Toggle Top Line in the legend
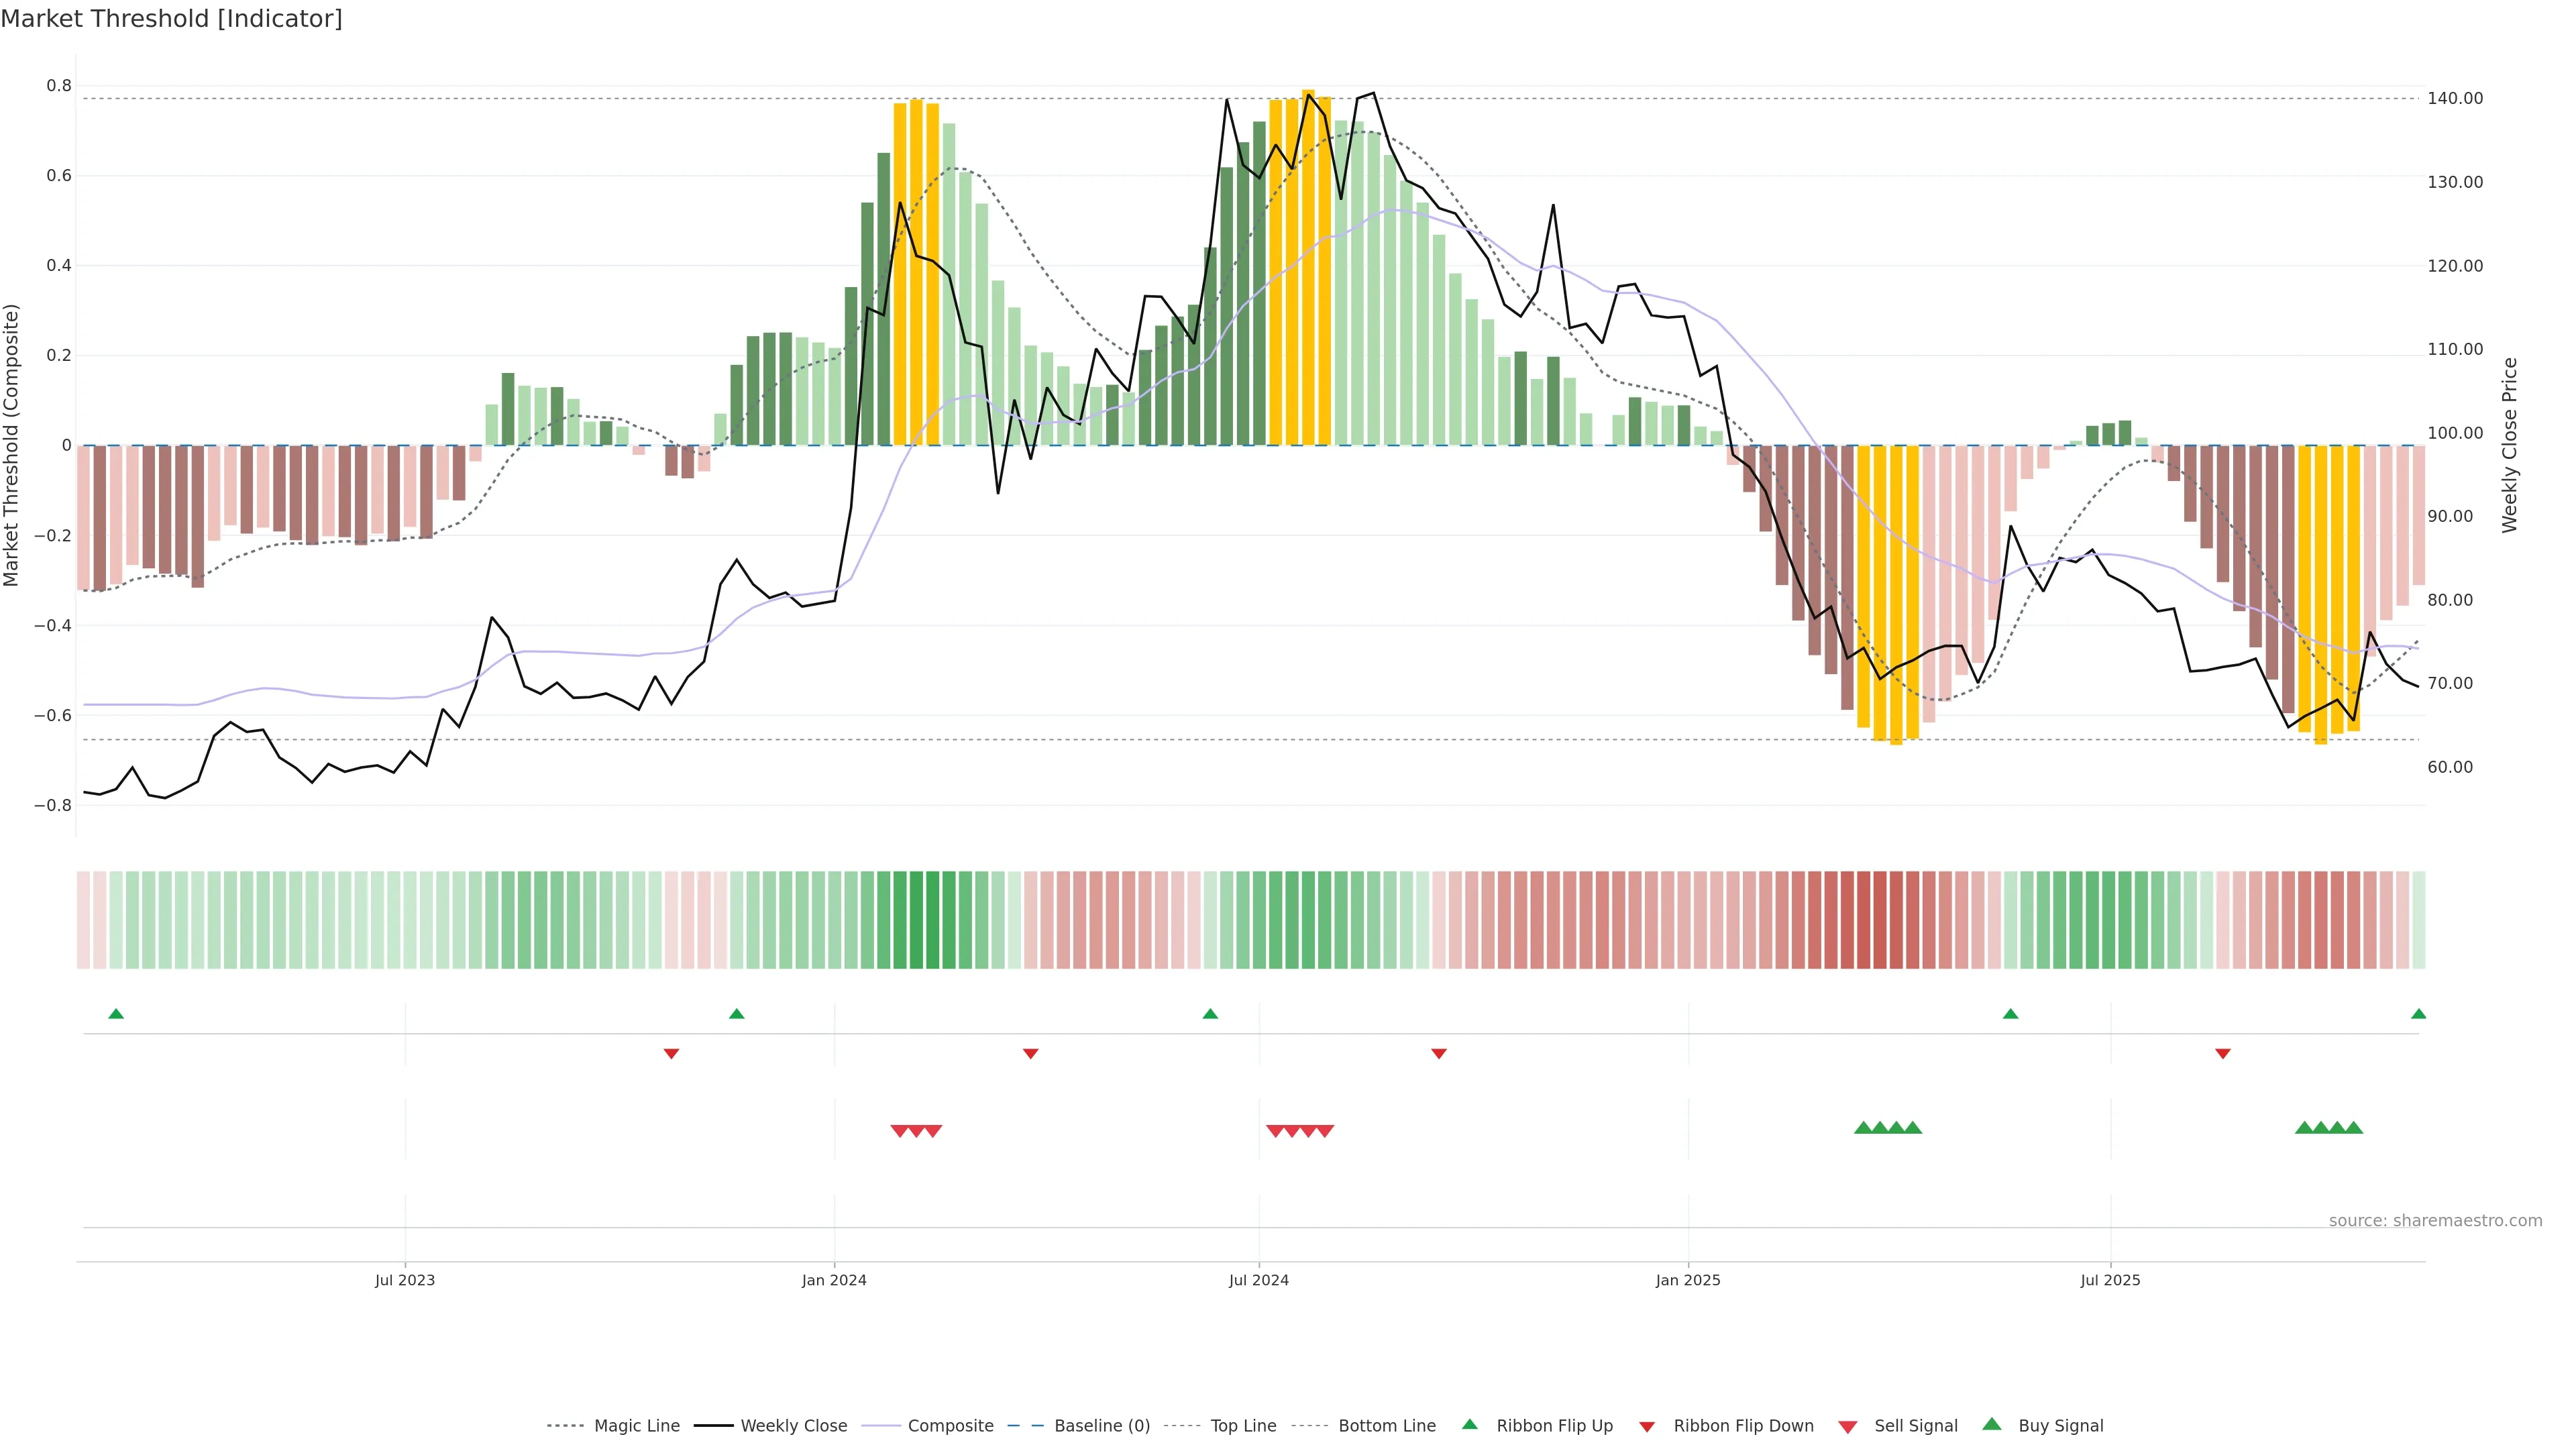This screenshot has width=2576, height=1449. click(x=1243, y=1425)
